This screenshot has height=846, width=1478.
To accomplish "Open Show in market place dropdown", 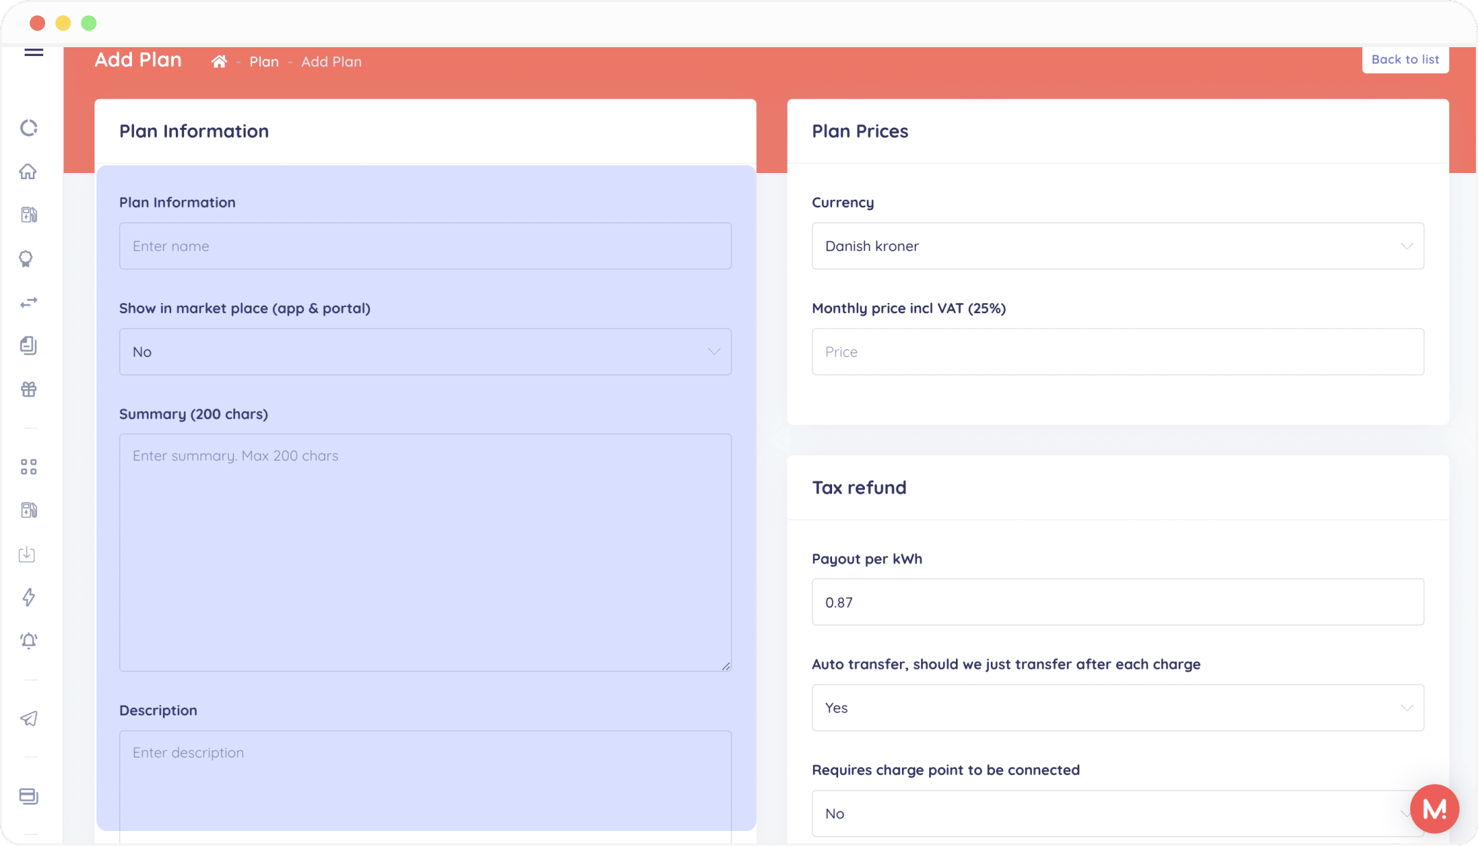I will (425, 352).
